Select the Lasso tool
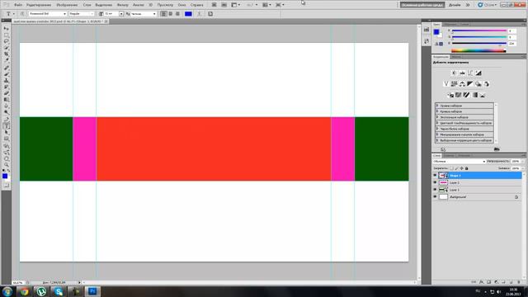 point(6,41)
